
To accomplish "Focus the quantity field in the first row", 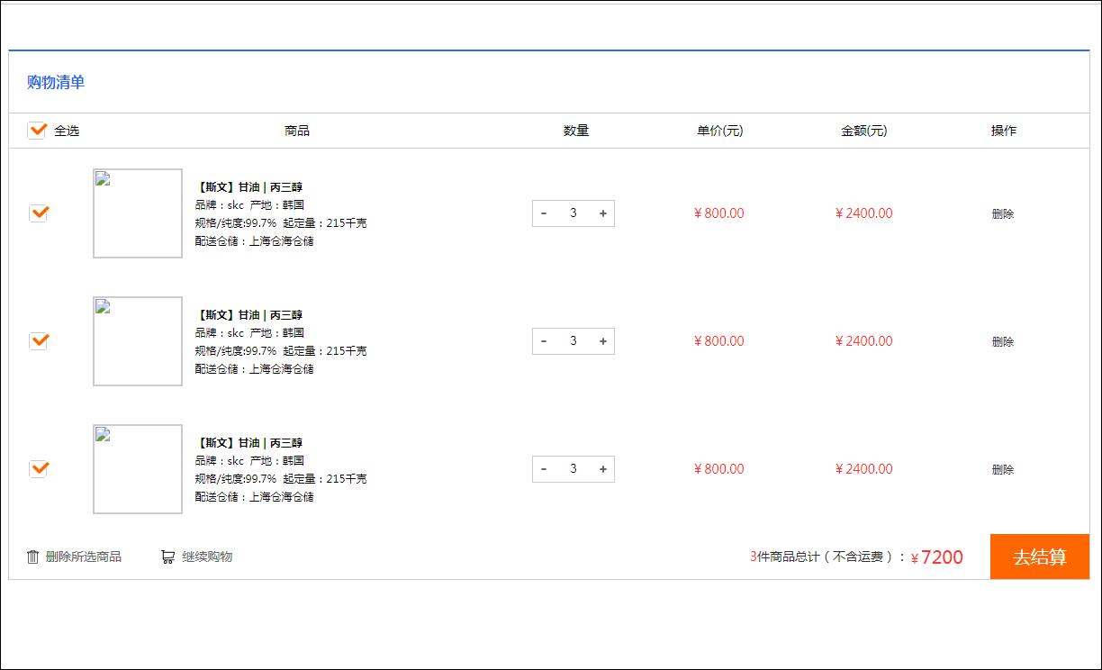I will (574, 213).
